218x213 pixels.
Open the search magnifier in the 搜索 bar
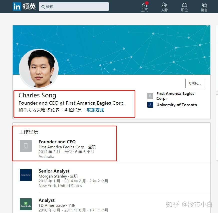[43, 6]
